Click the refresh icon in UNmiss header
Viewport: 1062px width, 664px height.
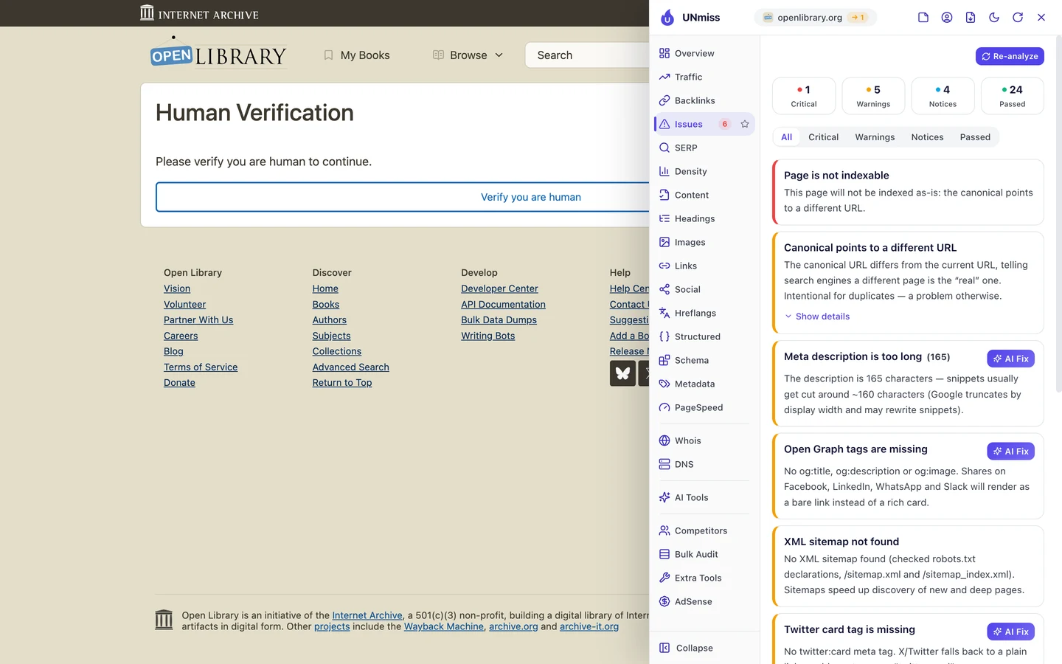click(x=1018, y=18)
